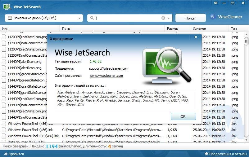
Task: Click the monitor magnifier image in About dialog
Action: (167, 66)
